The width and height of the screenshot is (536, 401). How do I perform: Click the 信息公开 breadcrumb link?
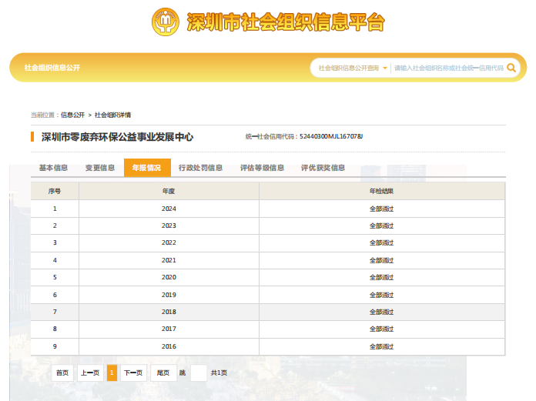tap(72, 115)
